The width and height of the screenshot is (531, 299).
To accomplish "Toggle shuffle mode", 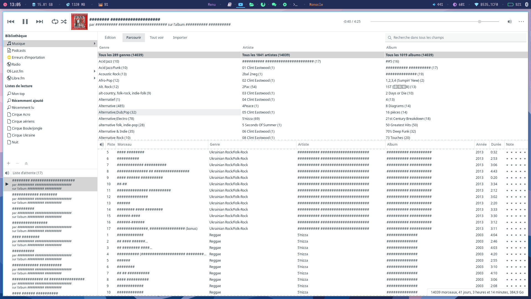I will point(64,22).
